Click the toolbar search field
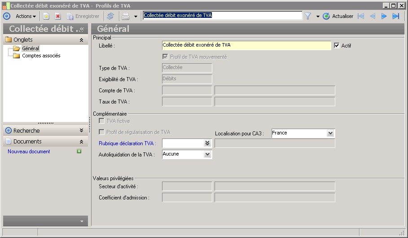Viewport: 408px width, 238px height. point(223,15)
